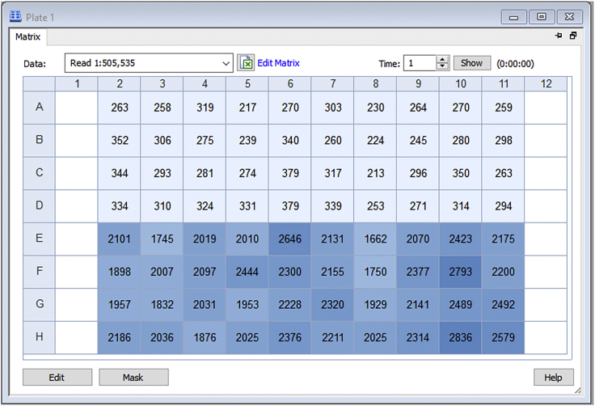The image size is (595, 406).
Task: Select the column 6 header
Action: [x=290, y=83]
